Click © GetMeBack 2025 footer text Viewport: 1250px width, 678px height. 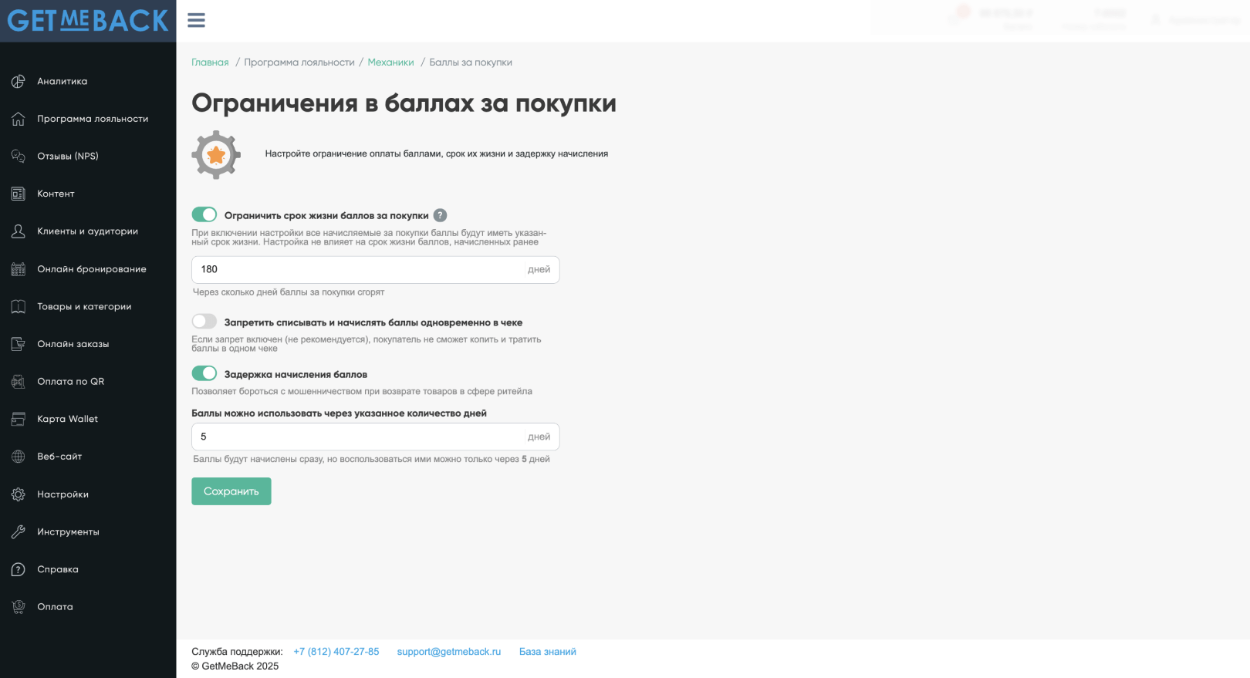235,666
